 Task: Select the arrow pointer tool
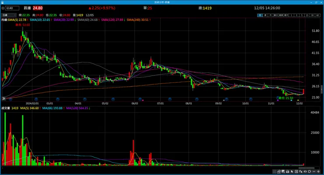292,172
